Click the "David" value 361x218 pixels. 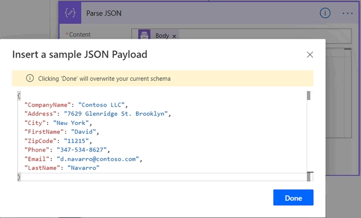(x=83, y=132)
